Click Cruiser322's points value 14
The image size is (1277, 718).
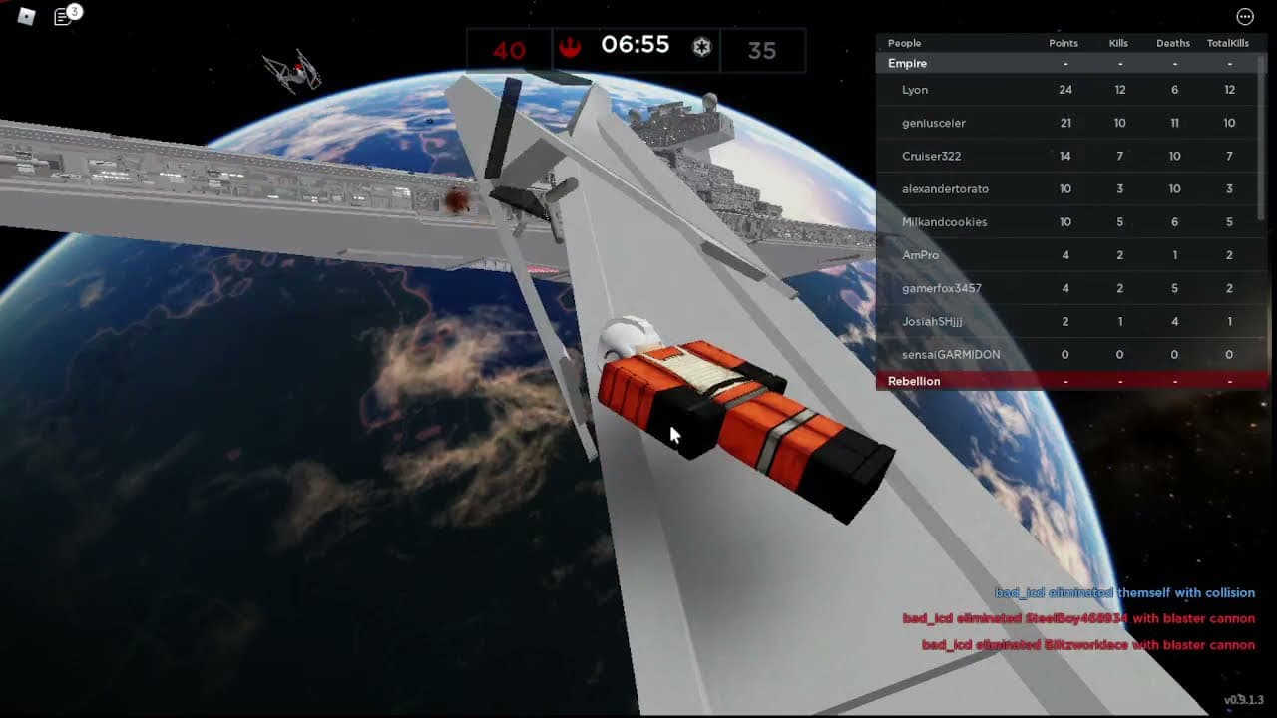(x=1065, y=156)
